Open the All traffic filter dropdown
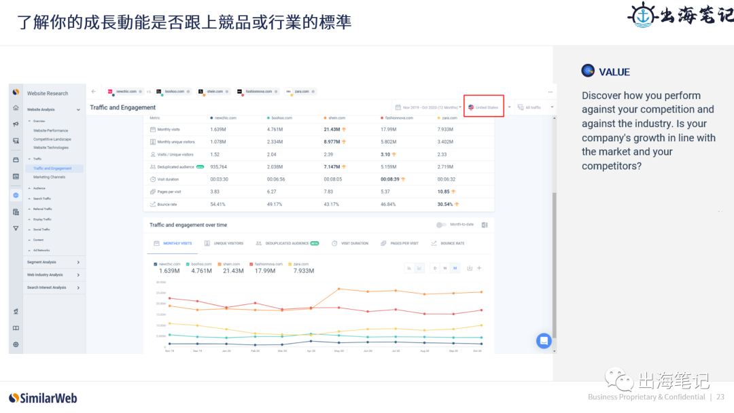 [x=534, y=107]
